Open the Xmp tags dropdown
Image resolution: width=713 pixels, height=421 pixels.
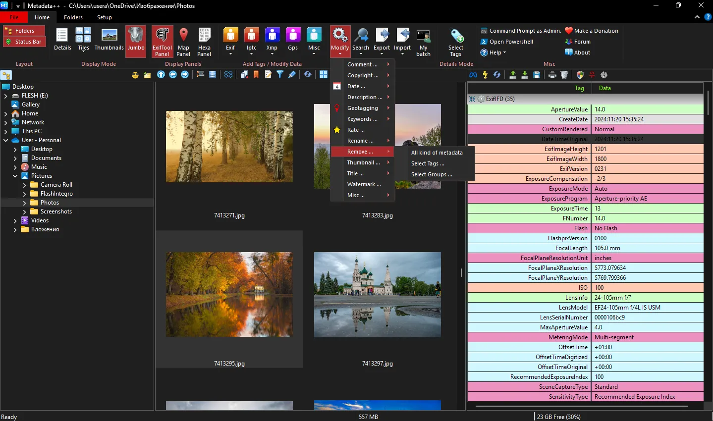[272, 42]
